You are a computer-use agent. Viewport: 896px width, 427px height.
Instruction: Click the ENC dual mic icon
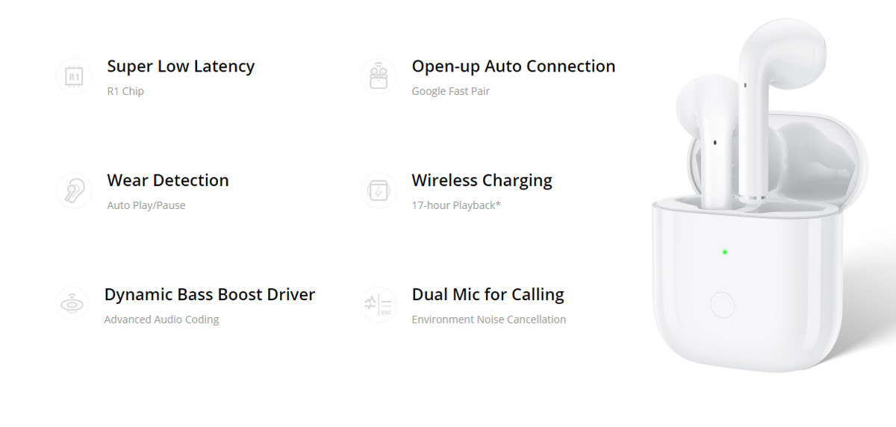click(x=379, y=305)
